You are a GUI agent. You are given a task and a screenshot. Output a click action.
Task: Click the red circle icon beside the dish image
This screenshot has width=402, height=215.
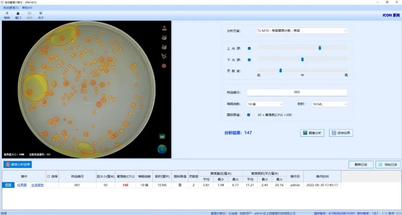coord(164,66)
